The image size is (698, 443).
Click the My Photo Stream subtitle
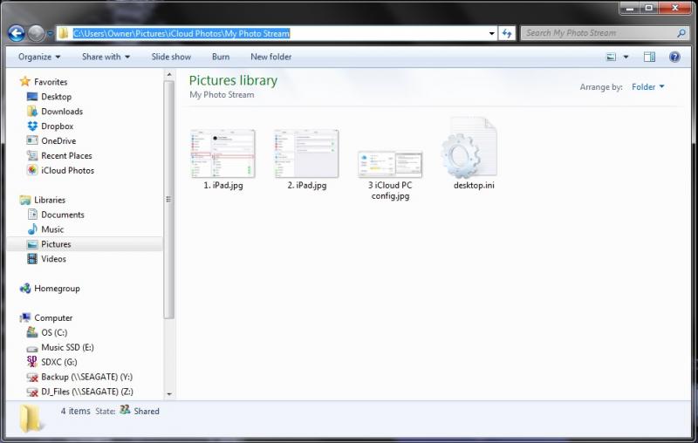click(222, 95)
